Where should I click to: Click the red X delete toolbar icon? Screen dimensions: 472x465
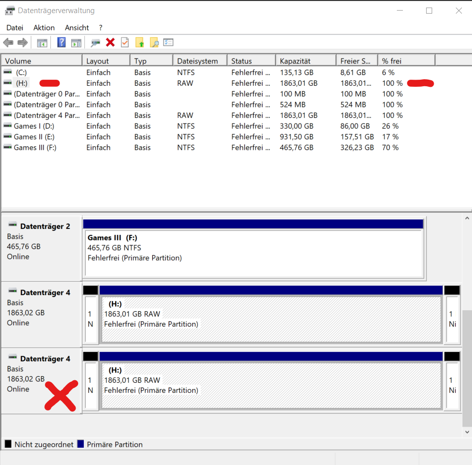[x=110, y=42]
